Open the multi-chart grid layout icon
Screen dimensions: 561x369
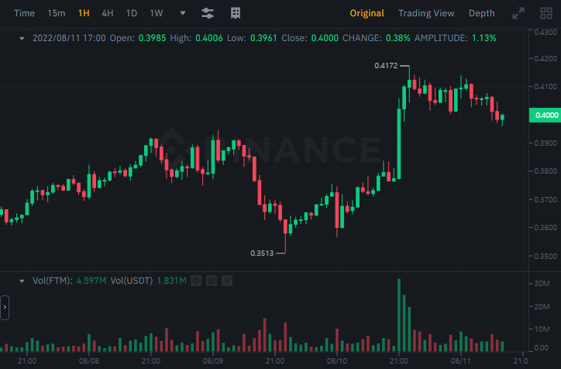546,14
